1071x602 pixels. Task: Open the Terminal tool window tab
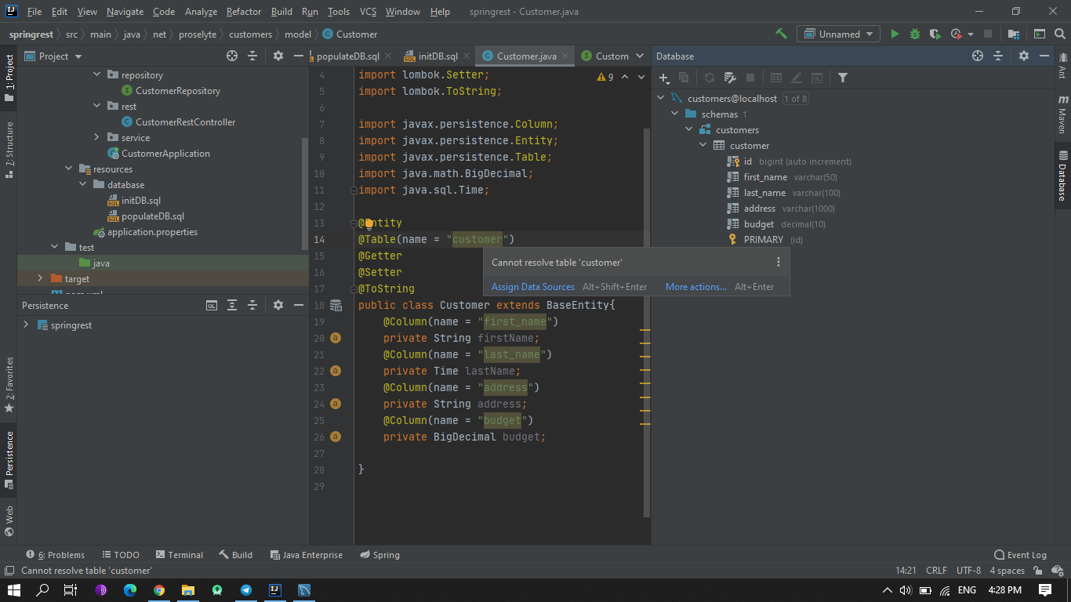180,554
